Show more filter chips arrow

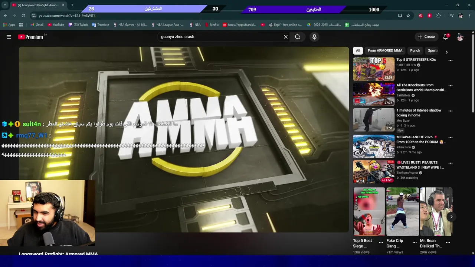coord(446,52)
